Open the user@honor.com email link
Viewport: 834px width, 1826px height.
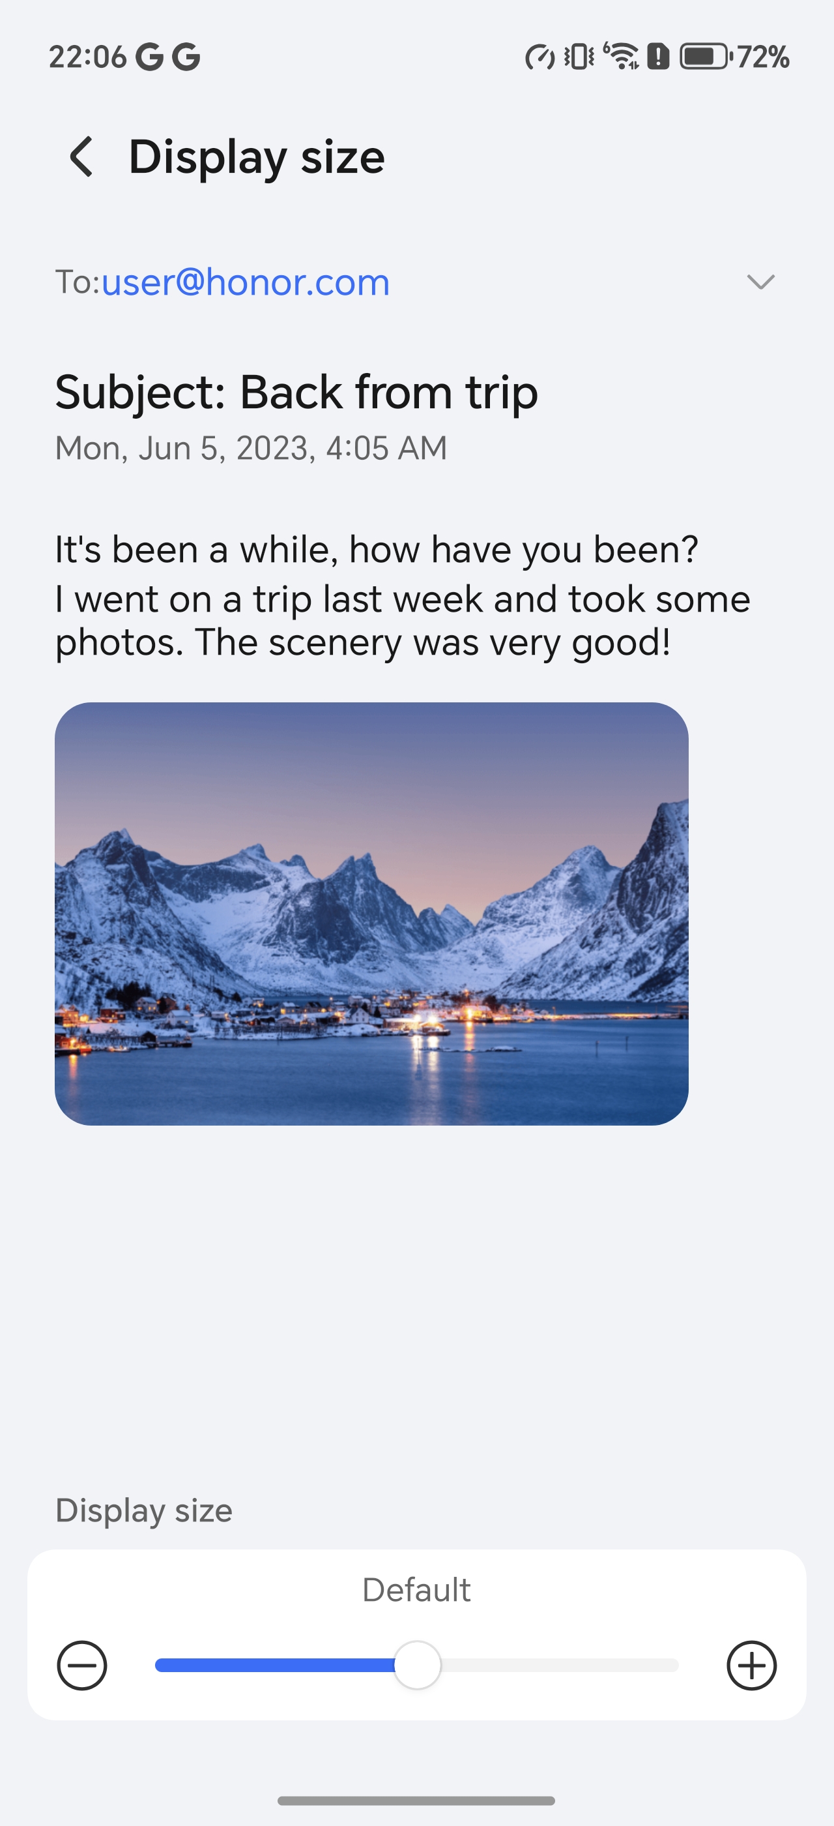pyautogui.click(x=246, y=282)
